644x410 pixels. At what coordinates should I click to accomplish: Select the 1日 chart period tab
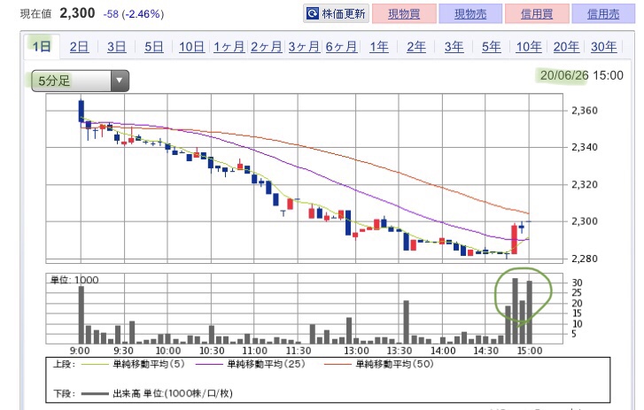click(42, 46)
